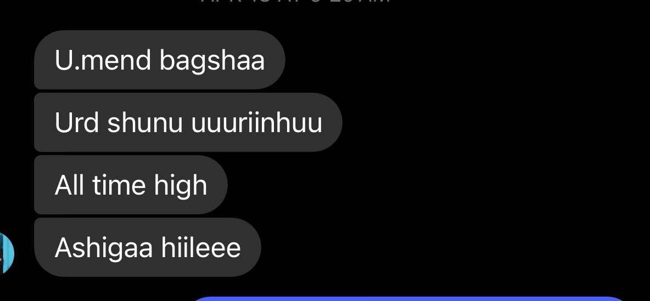Tap the 'Ashigaa hiileee' message bubble
This screenshot has height=301, width=650.
coord(148,247)
